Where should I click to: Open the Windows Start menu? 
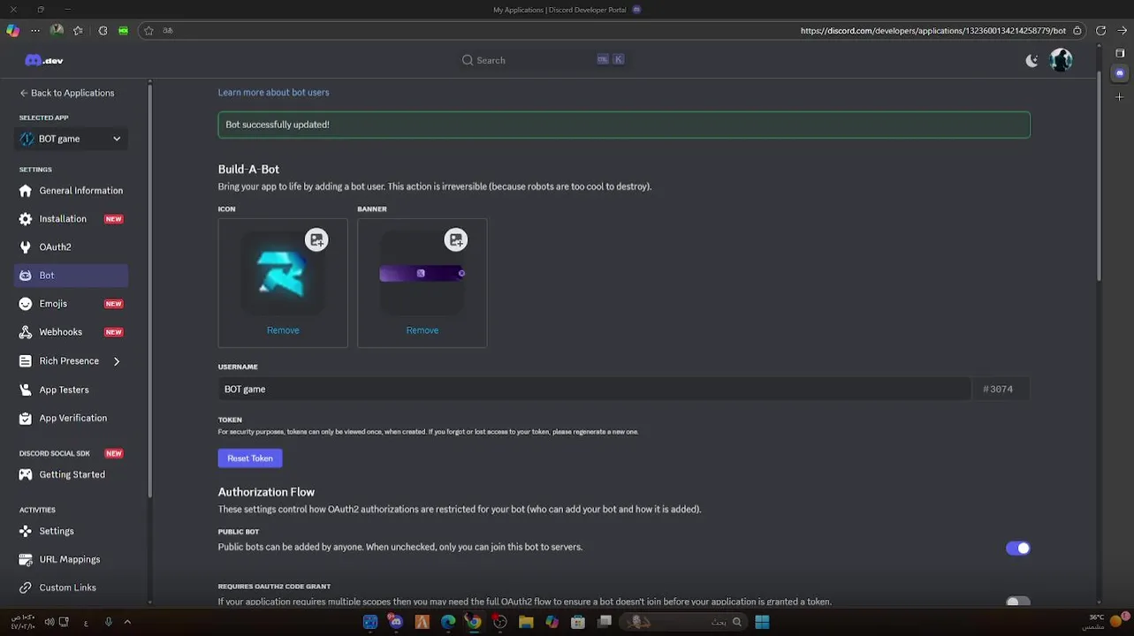coord(762,622)
